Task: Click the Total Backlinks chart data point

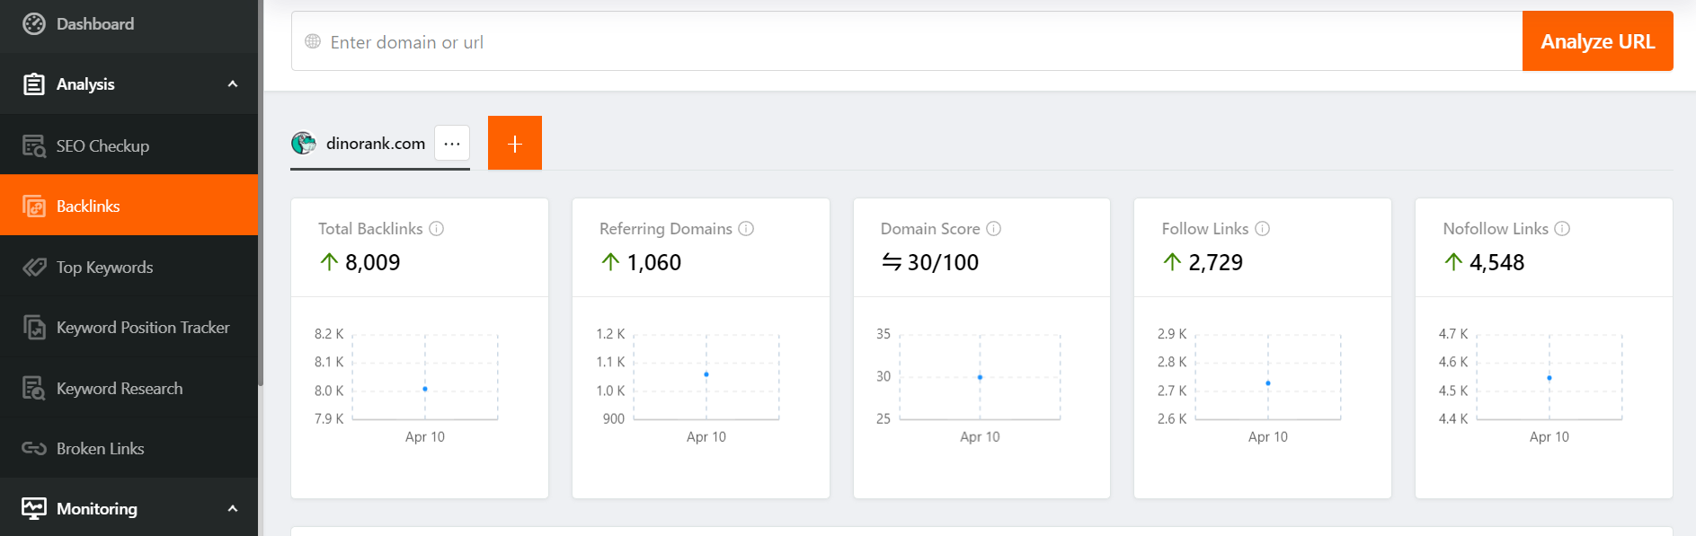Action: [x=425, y=389]
